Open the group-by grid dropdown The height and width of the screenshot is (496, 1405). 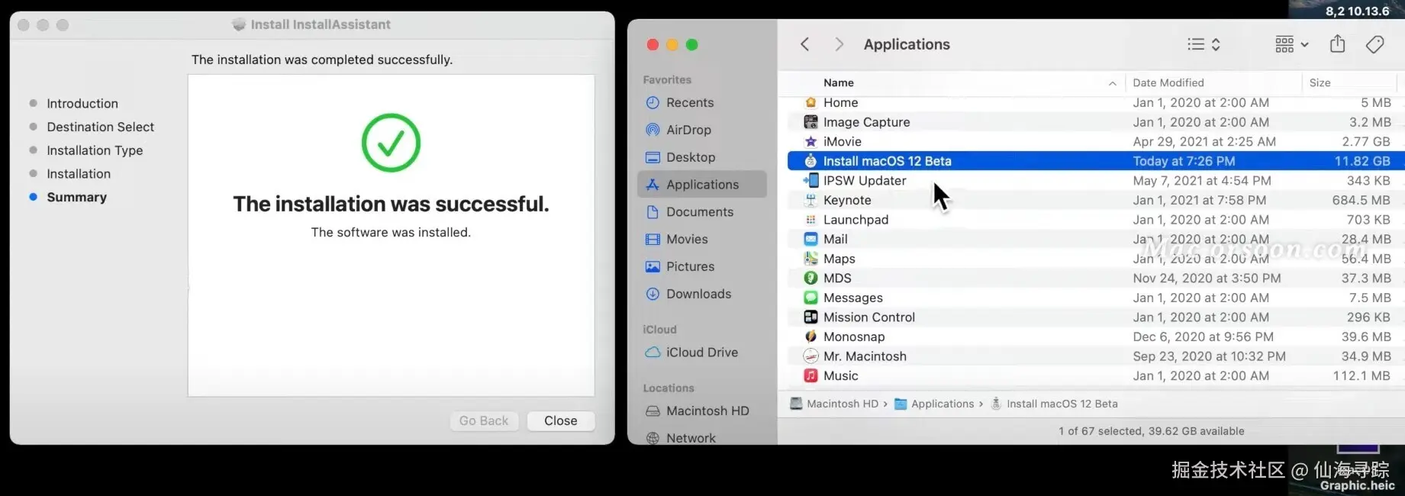click(x=1292, y=44)
